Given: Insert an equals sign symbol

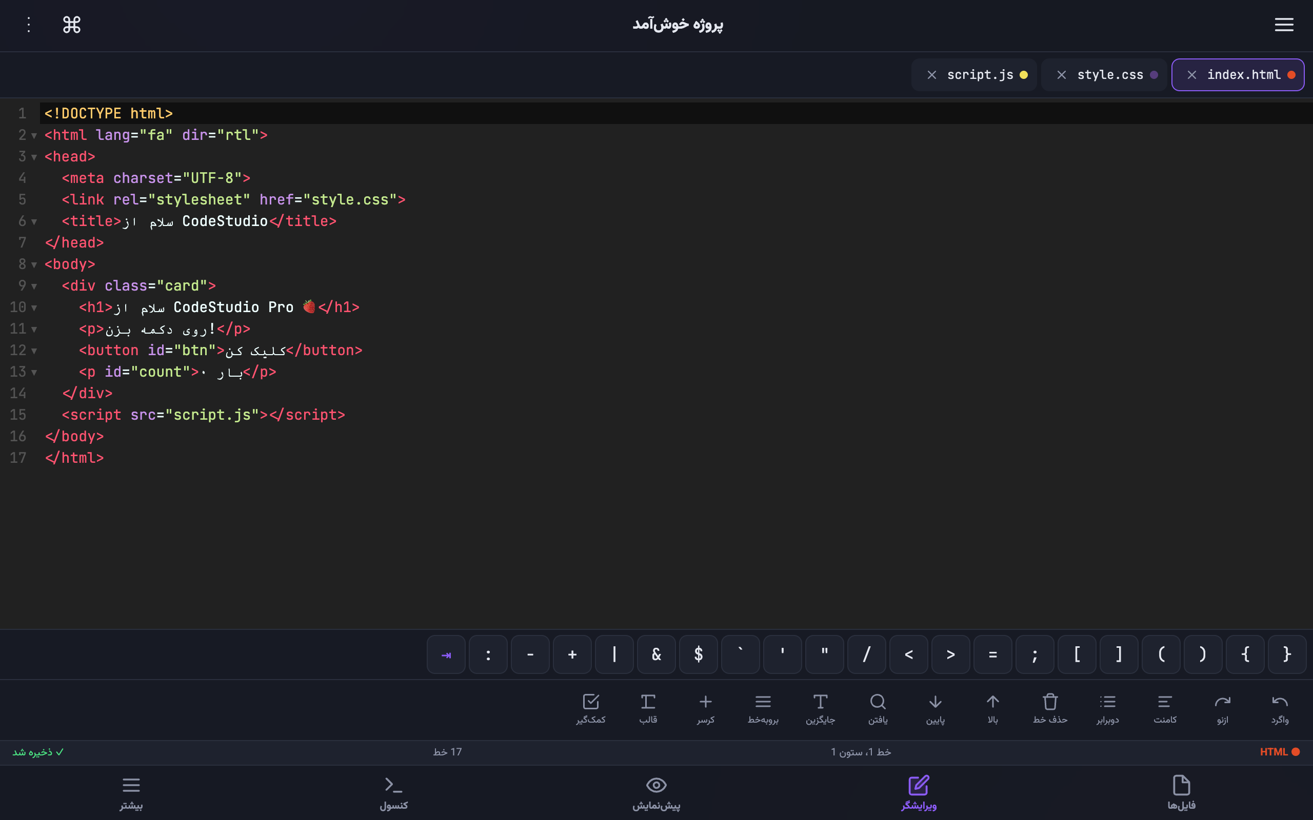Looking at the screenshot, I should (993, 654).
